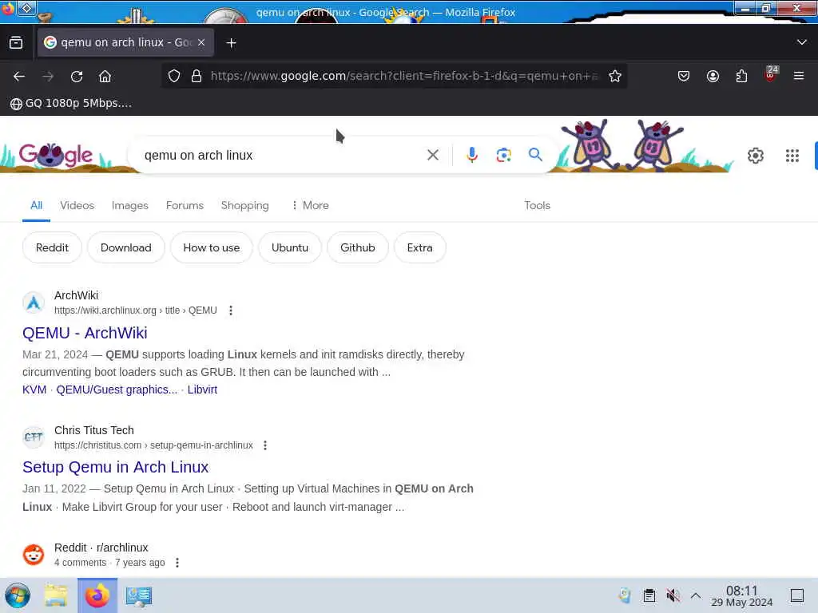Expand the hidden tray icons arrow
The height and width of the screenshot is (613, 818).
tap(696, 595)
